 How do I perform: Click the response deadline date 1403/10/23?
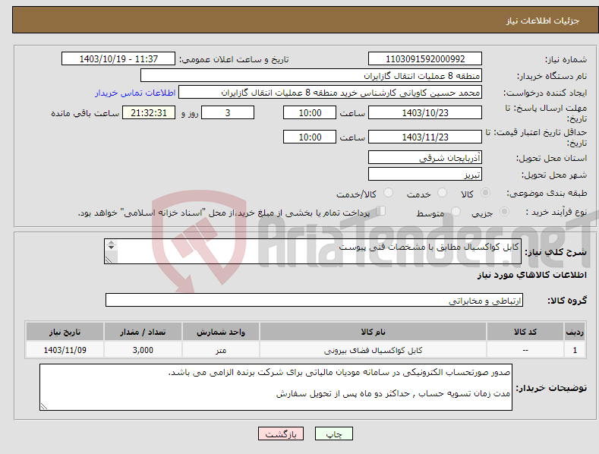(x=425, y=112)
